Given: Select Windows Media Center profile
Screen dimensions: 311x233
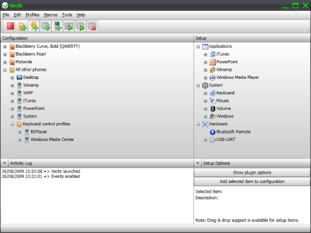Looking at the screenshot, I should 52,139.
